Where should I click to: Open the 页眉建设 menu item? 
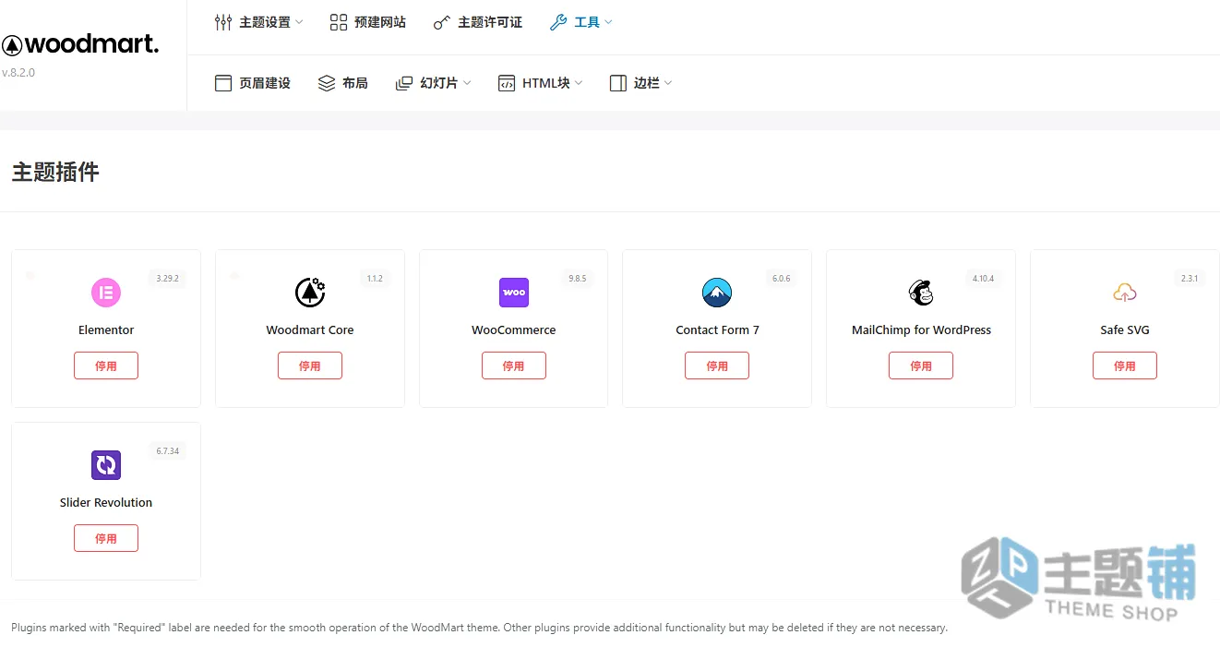click(265, 83)
